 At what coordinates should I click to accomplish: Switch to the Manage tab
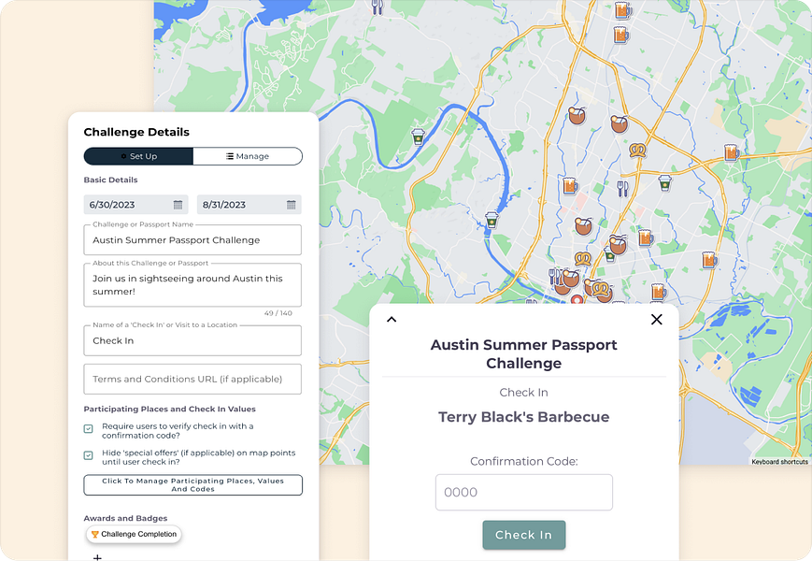(248, 156)
